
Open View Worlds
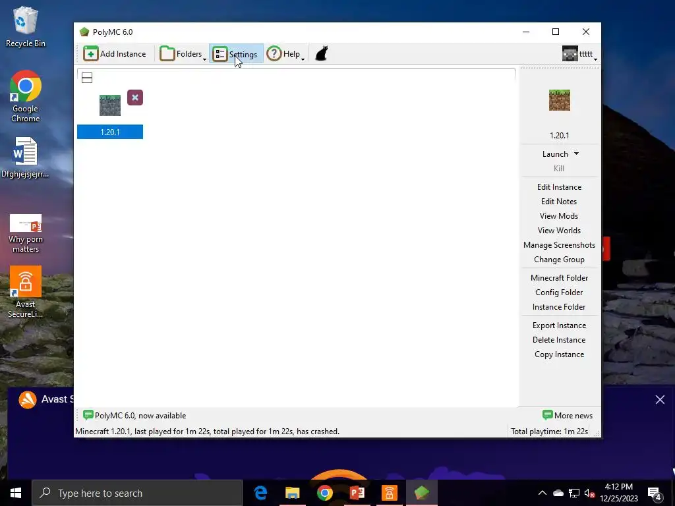[559, 231]
